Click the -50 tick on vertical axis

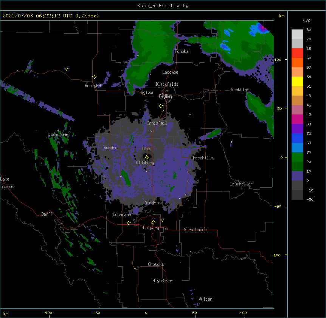278,206
